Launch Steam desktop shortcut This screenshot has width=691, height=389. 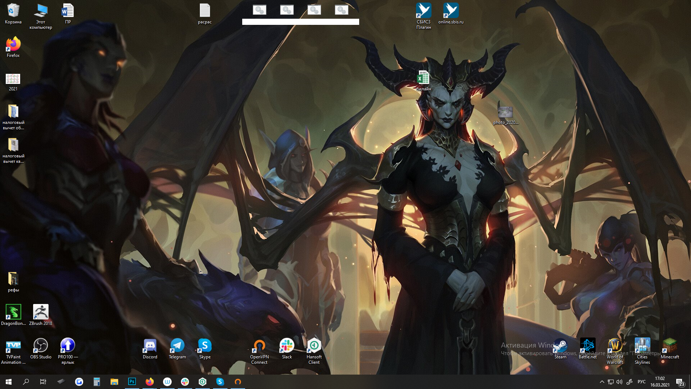[x=560, y=349]
